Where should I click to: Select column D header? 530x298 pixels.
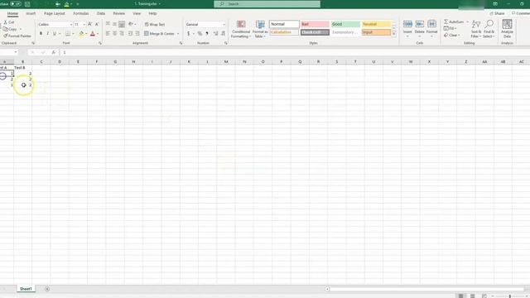(60, 61)
